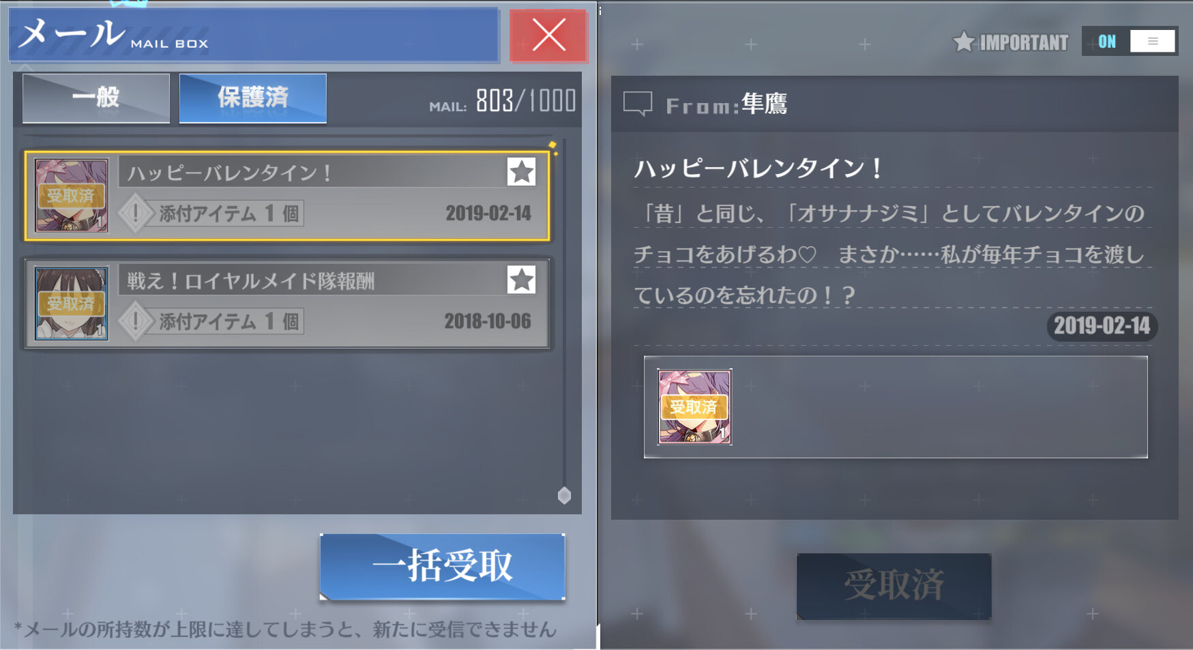Click the MAIL 803/1000 counter
1193x650 pixels.
[503, 101]
